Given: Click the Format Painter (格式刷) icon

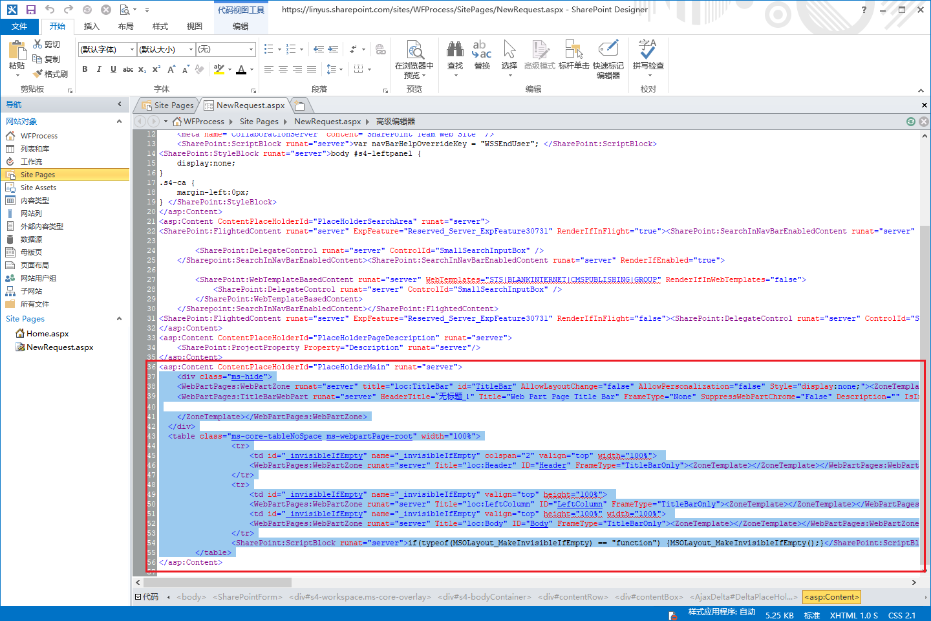Looking at the screenshot, I should (x=38, y=74).
